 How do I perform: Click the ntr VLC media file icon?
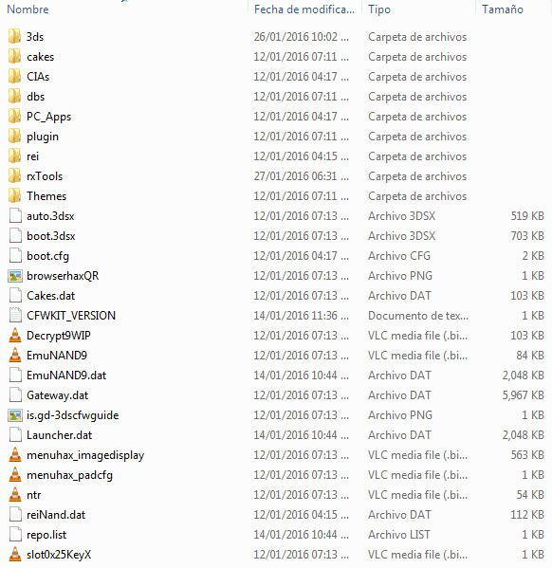pos(15,495)
